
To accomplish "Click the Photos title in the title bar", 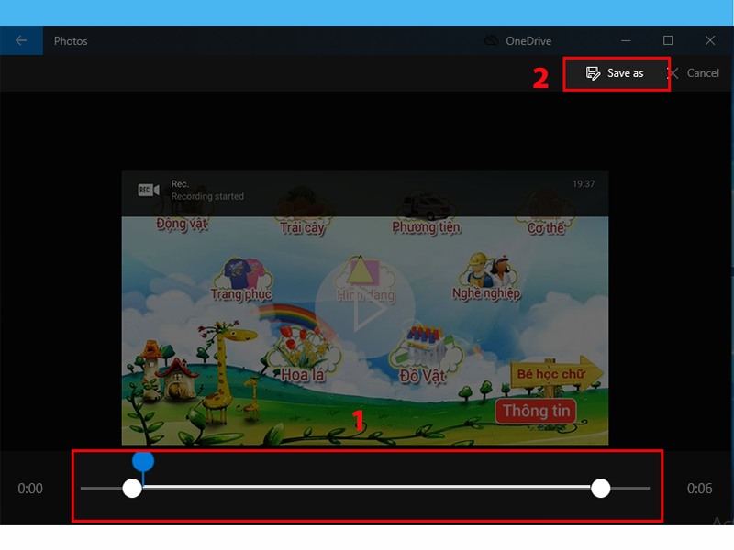I will point(71,40).
